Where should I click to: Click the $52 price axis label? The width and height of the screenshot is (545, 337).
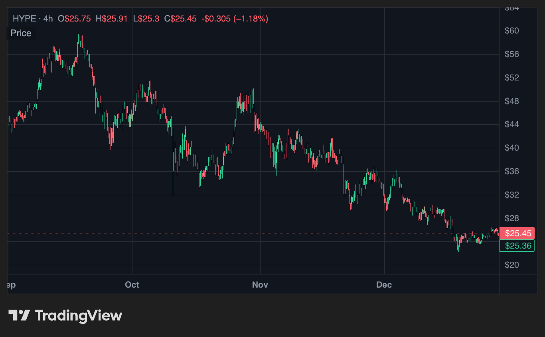[513, 78]
